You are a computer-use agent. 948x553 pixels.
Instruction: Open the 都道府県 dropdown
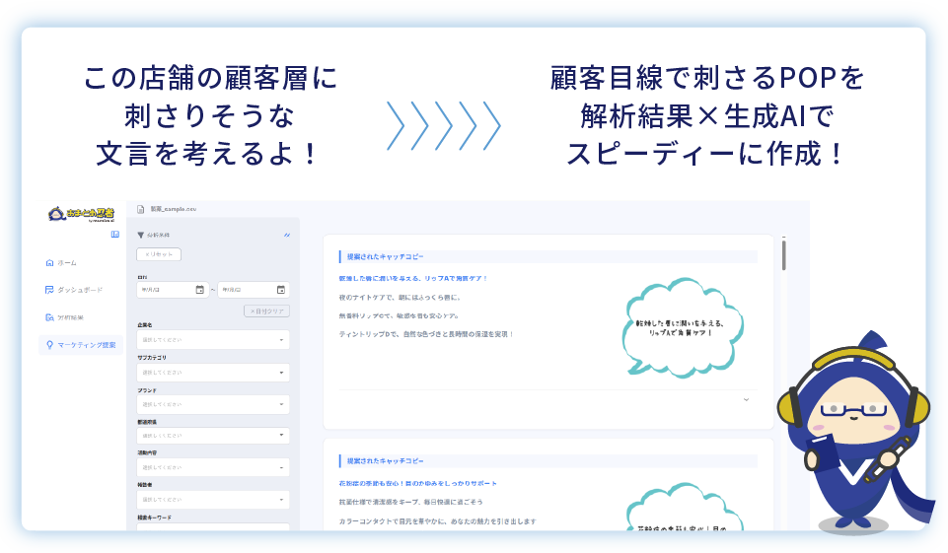pos(213,435)
